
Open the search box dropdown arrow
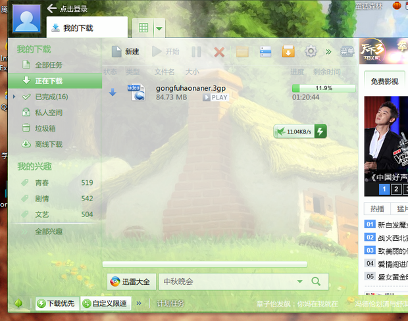(x=299, y=282)
